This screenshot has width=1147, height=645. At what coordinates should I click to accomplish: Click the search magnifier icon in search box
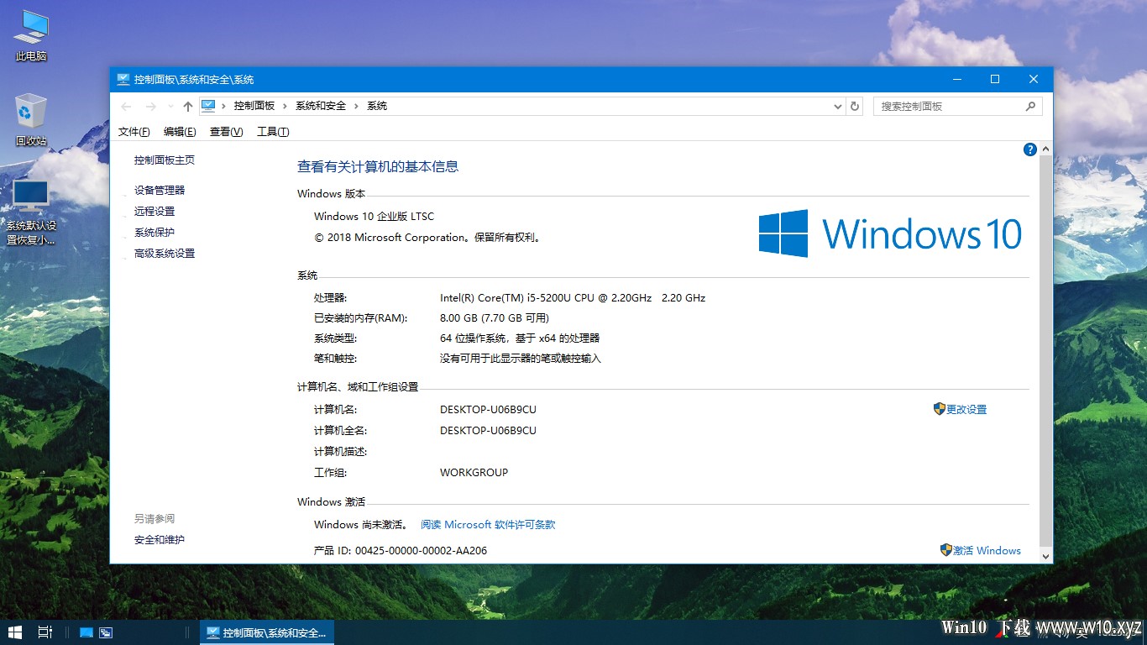click(x=1030, y=107)
